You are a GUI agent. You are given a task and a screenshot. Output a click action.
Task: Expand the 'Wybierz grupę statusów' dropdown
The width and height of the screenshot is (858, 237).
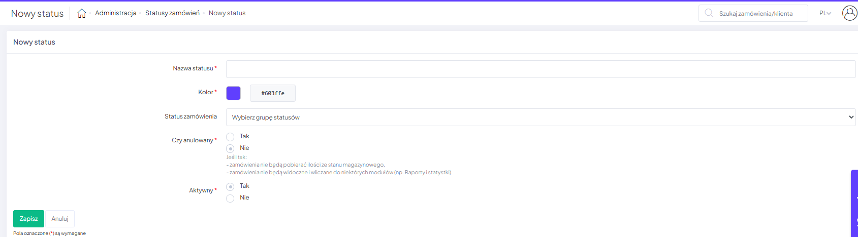[541, 117]
